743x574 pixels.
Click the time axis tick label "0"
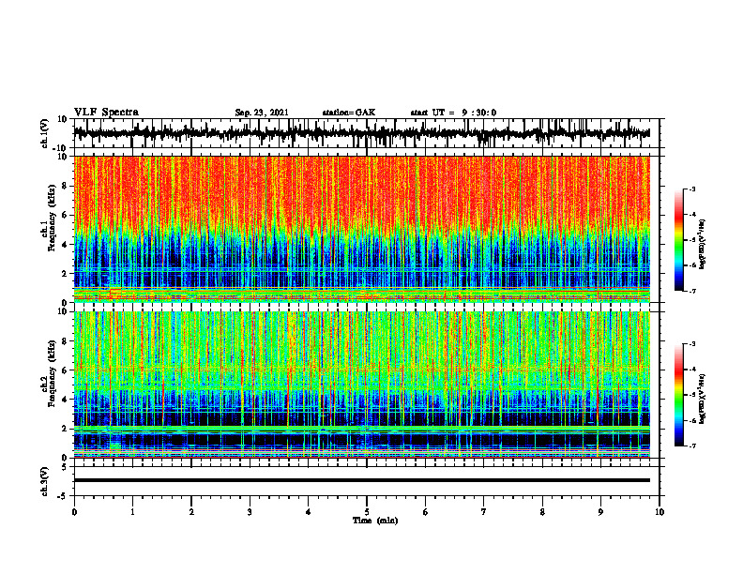click(x=74, y=512)
